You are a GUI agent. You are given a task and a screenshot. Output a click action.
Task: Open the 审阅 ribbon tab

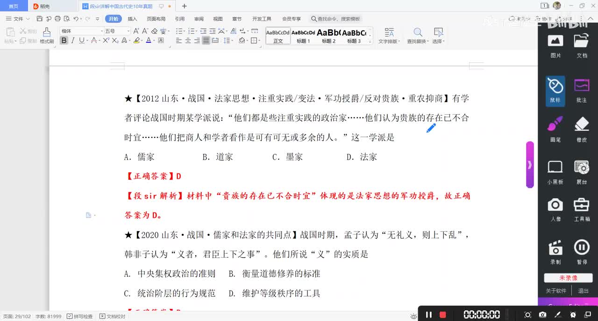pos(199,19)
